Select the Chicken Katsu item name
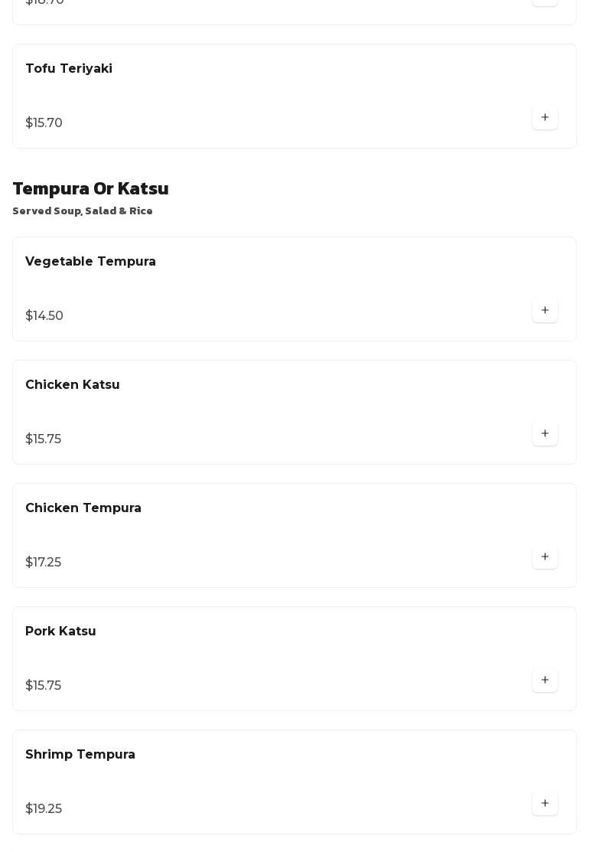 pos(73,385)
